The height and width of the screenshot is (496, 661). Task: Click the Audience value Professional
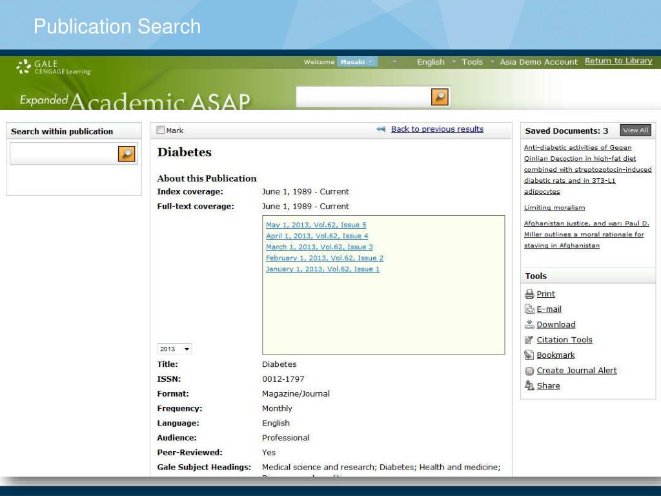[285, 438]
